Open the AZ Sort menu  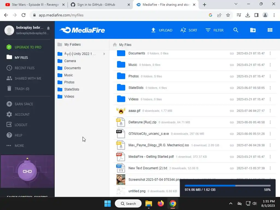coord(189,30)
